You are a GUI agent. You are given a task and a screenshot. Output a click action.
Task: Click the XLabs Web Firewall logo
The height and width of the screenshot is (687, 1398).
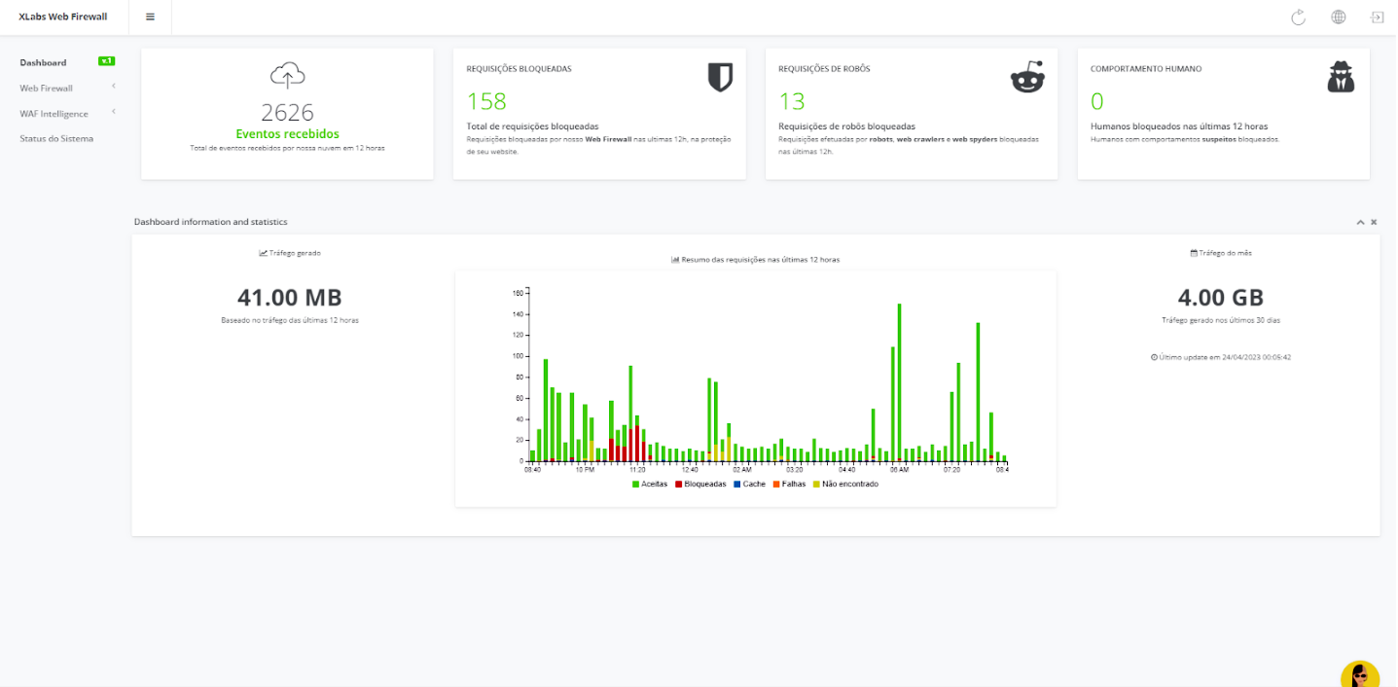pyautogui.click(x=62, y=17)
